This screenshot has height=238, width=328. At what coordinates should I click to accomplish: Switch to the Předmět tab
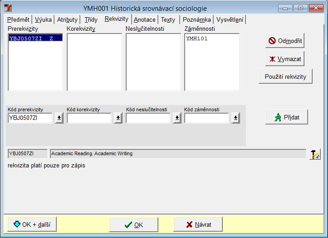pos(19,19)
